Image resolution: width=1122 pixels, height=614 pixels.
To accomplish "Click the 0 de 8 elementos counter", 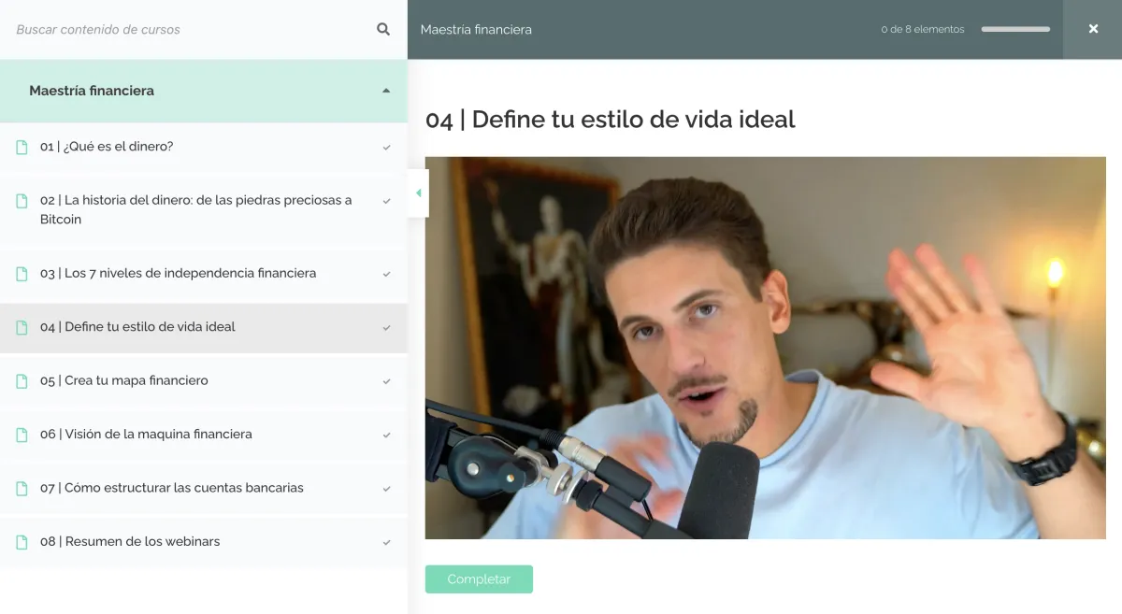I will pos(922,29).
